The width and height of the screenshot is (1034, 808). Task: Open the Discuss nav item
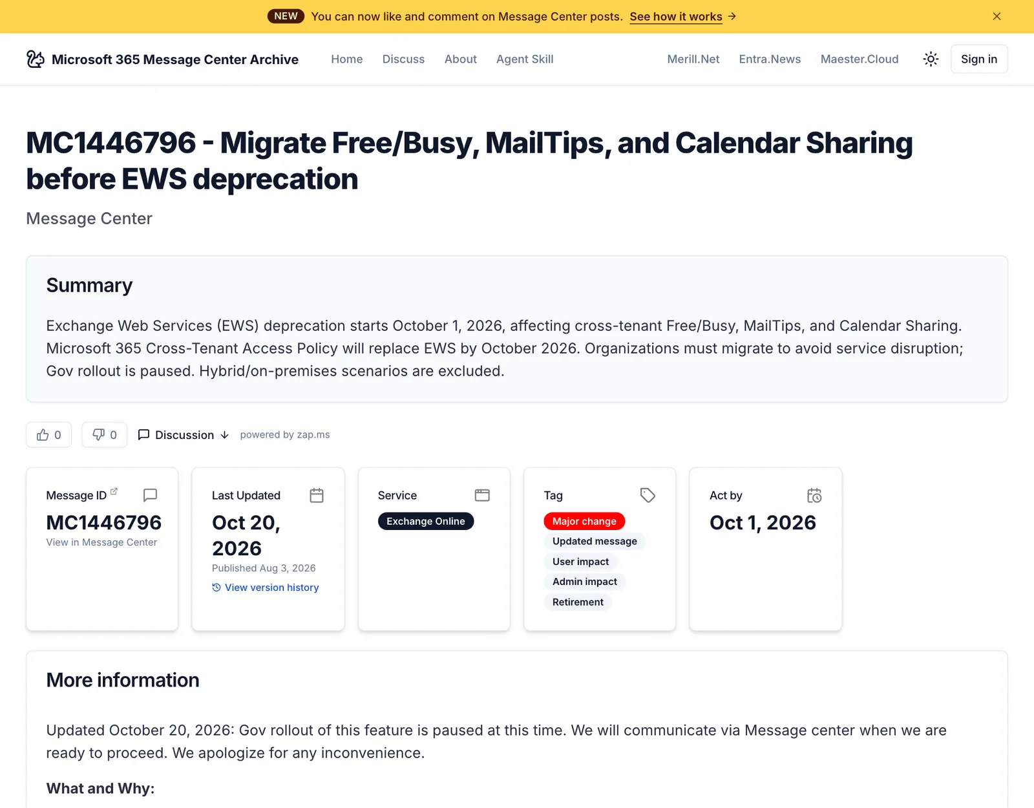pyautogui.click(x=403, y=59)
